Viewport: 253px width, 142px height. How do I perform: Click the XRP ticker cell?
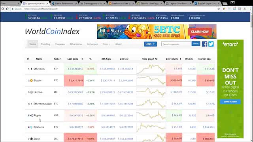[56, 116]
